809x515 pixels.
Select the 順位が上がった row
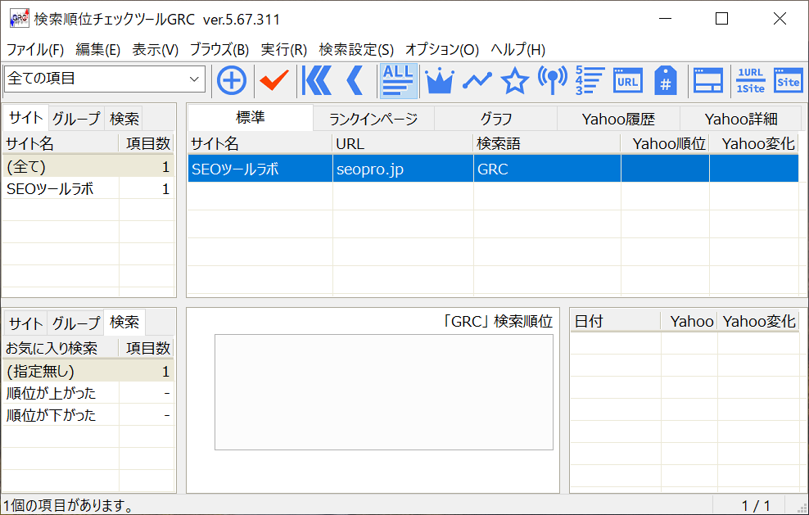[x=88, y=393]
